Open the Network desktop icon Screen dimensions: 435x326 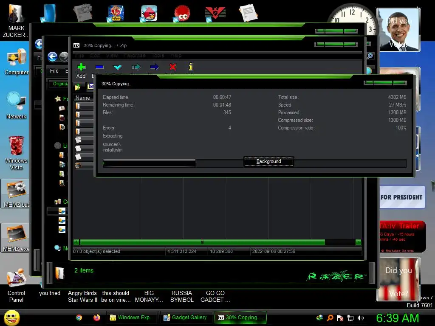pyautogui.click(x=17, y=106)
